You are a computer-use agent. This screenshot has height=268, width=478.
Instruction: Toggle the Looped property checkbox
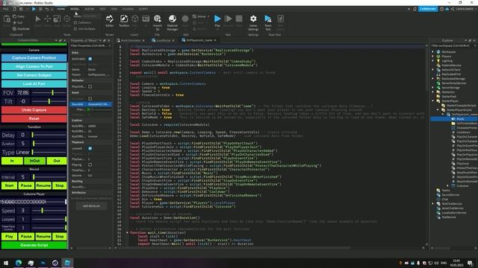90,149
